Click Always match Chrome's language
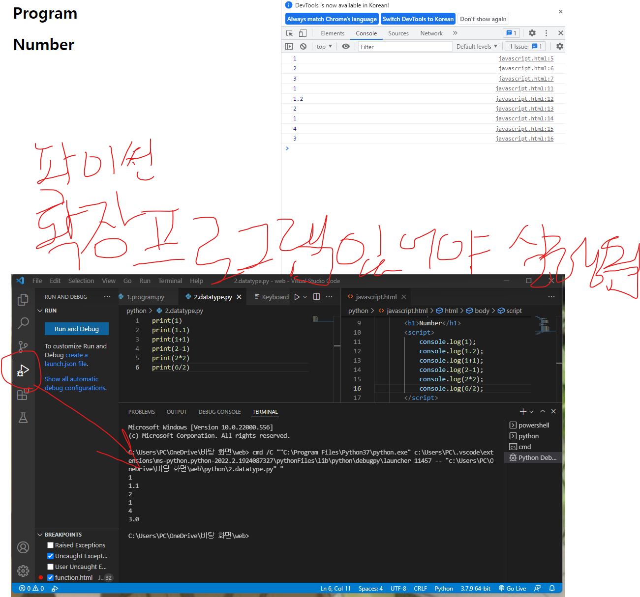Viewport: 640px width, 597px height. tap(332, 19)
